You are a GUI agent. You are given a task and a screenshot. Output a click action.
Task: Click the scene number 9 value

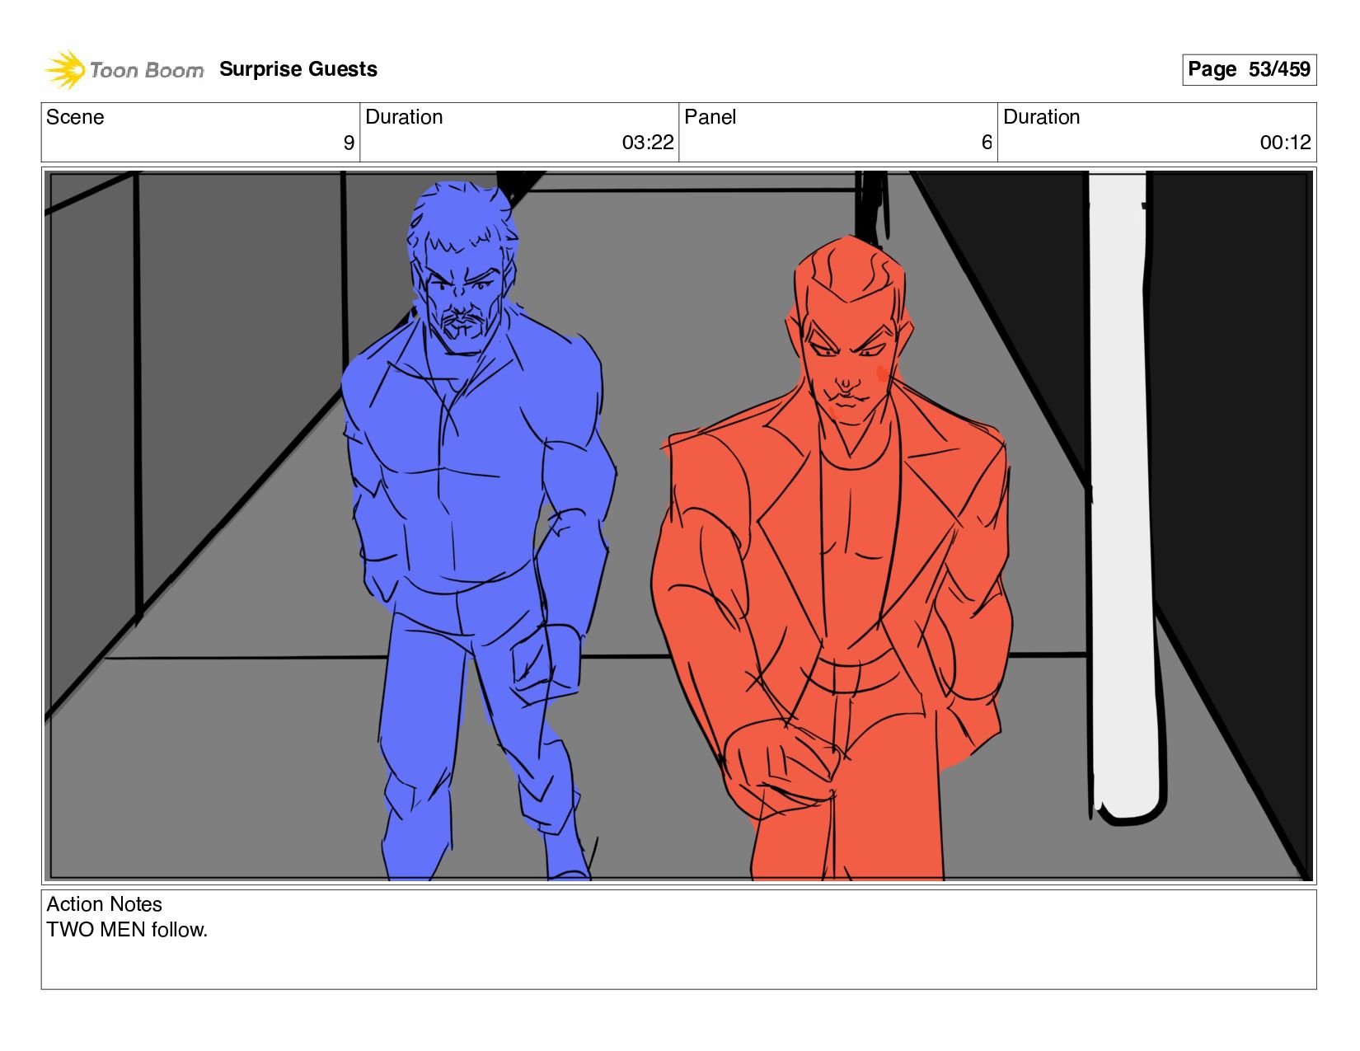(349, 143)
